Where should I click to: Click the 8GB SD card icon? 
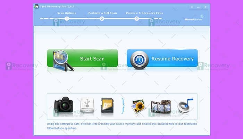pos(107,105)
